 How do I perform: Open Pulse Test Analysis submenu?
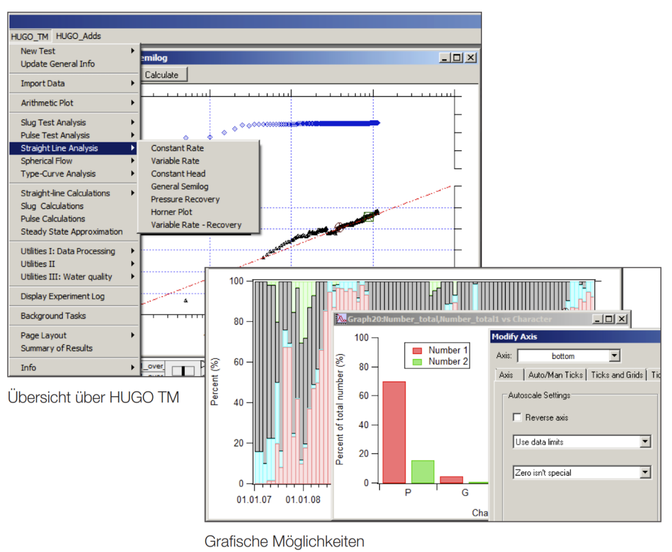point(74,136)
